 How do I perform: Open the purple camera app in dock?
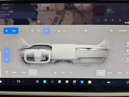coord(37,82)
